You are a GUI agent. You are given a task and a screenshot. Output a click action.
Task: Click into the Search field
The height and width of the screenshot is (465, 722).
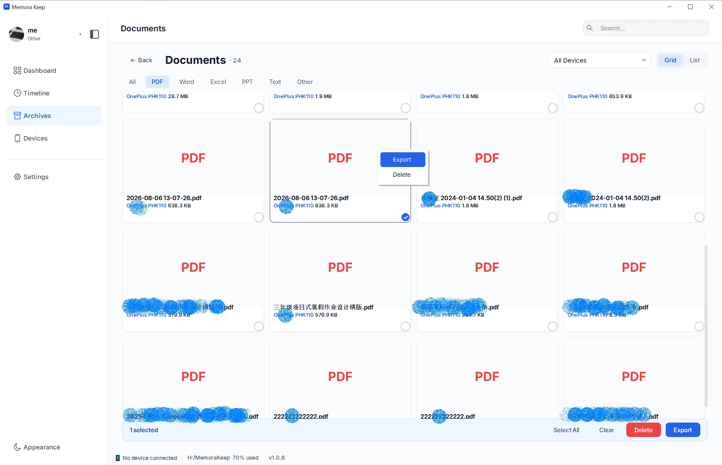click(x=646, y=28)
